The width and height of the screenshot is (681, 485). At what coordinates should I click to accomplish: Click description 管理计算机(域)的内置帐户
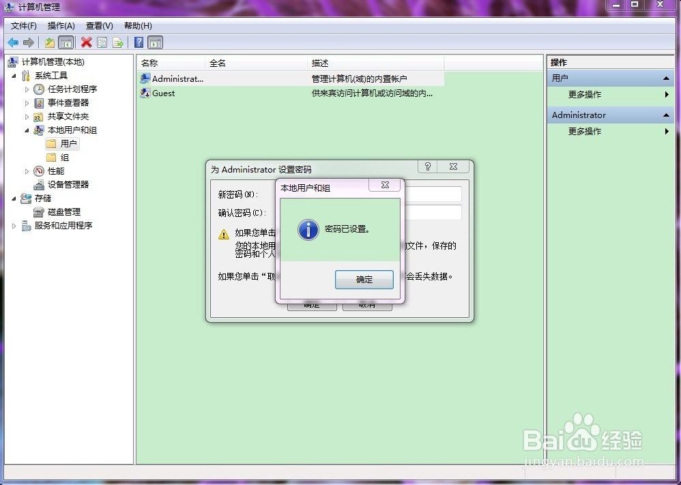[x=359, y=79]
